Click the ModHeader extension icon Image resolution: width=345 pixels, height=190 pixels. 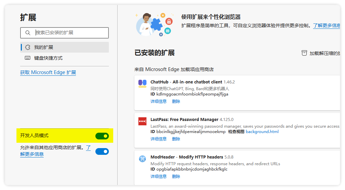[x=142, y=159]
